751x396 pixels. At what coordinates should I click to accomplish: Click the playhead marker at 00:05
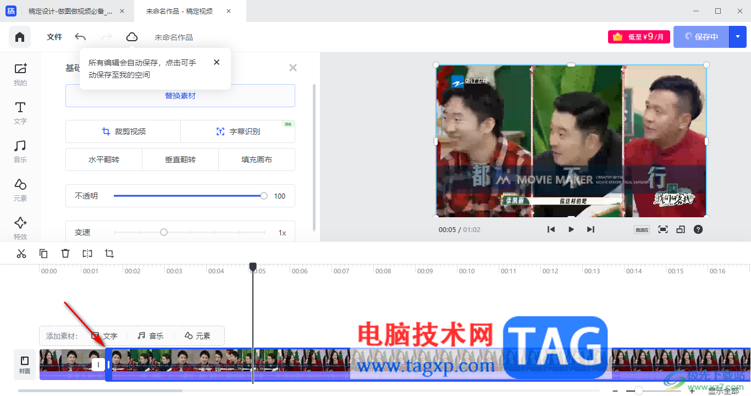point(253,266)
